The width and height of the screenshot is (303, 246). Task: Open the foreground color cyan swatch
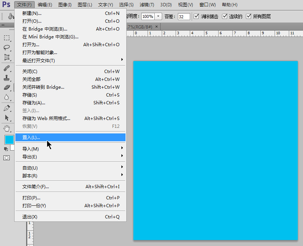pyautogui.click(x=9, y=139)
